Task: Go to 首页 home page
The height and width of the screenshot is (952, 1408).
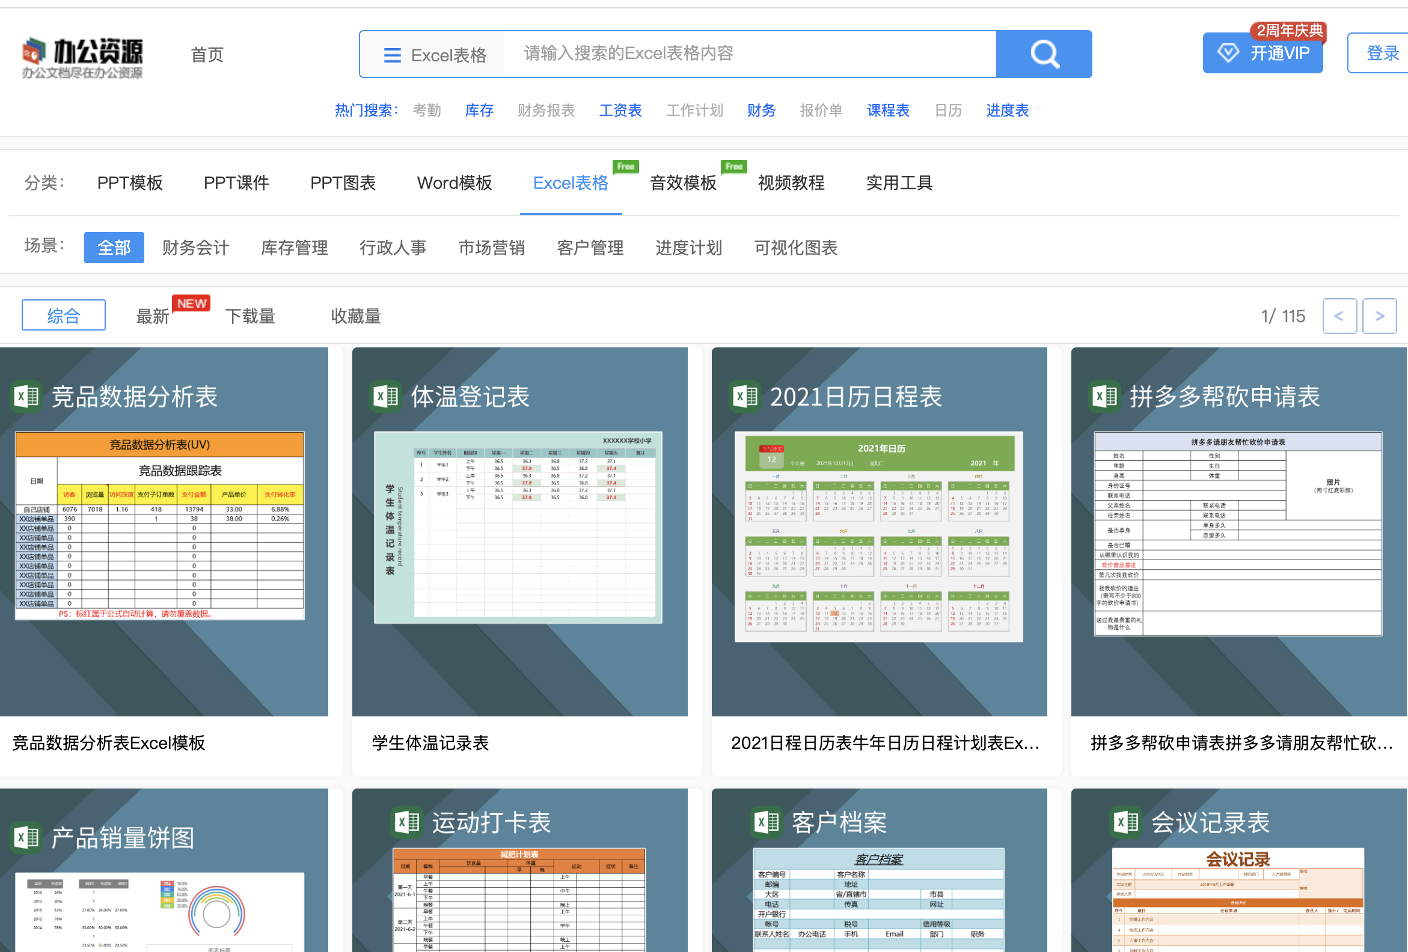Action: pyautogui.click(x=207, y=55)
